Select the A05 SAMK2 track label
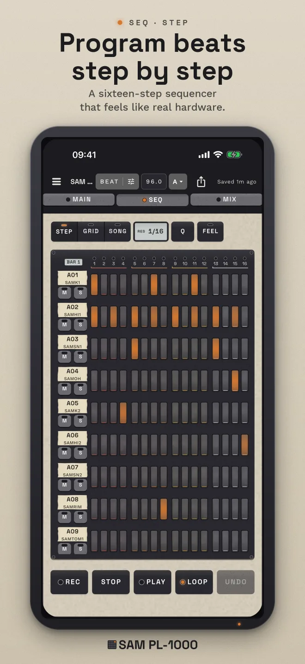Image resolution: width=305 pixels, height=664 pixels. click(x=73, y=407)
